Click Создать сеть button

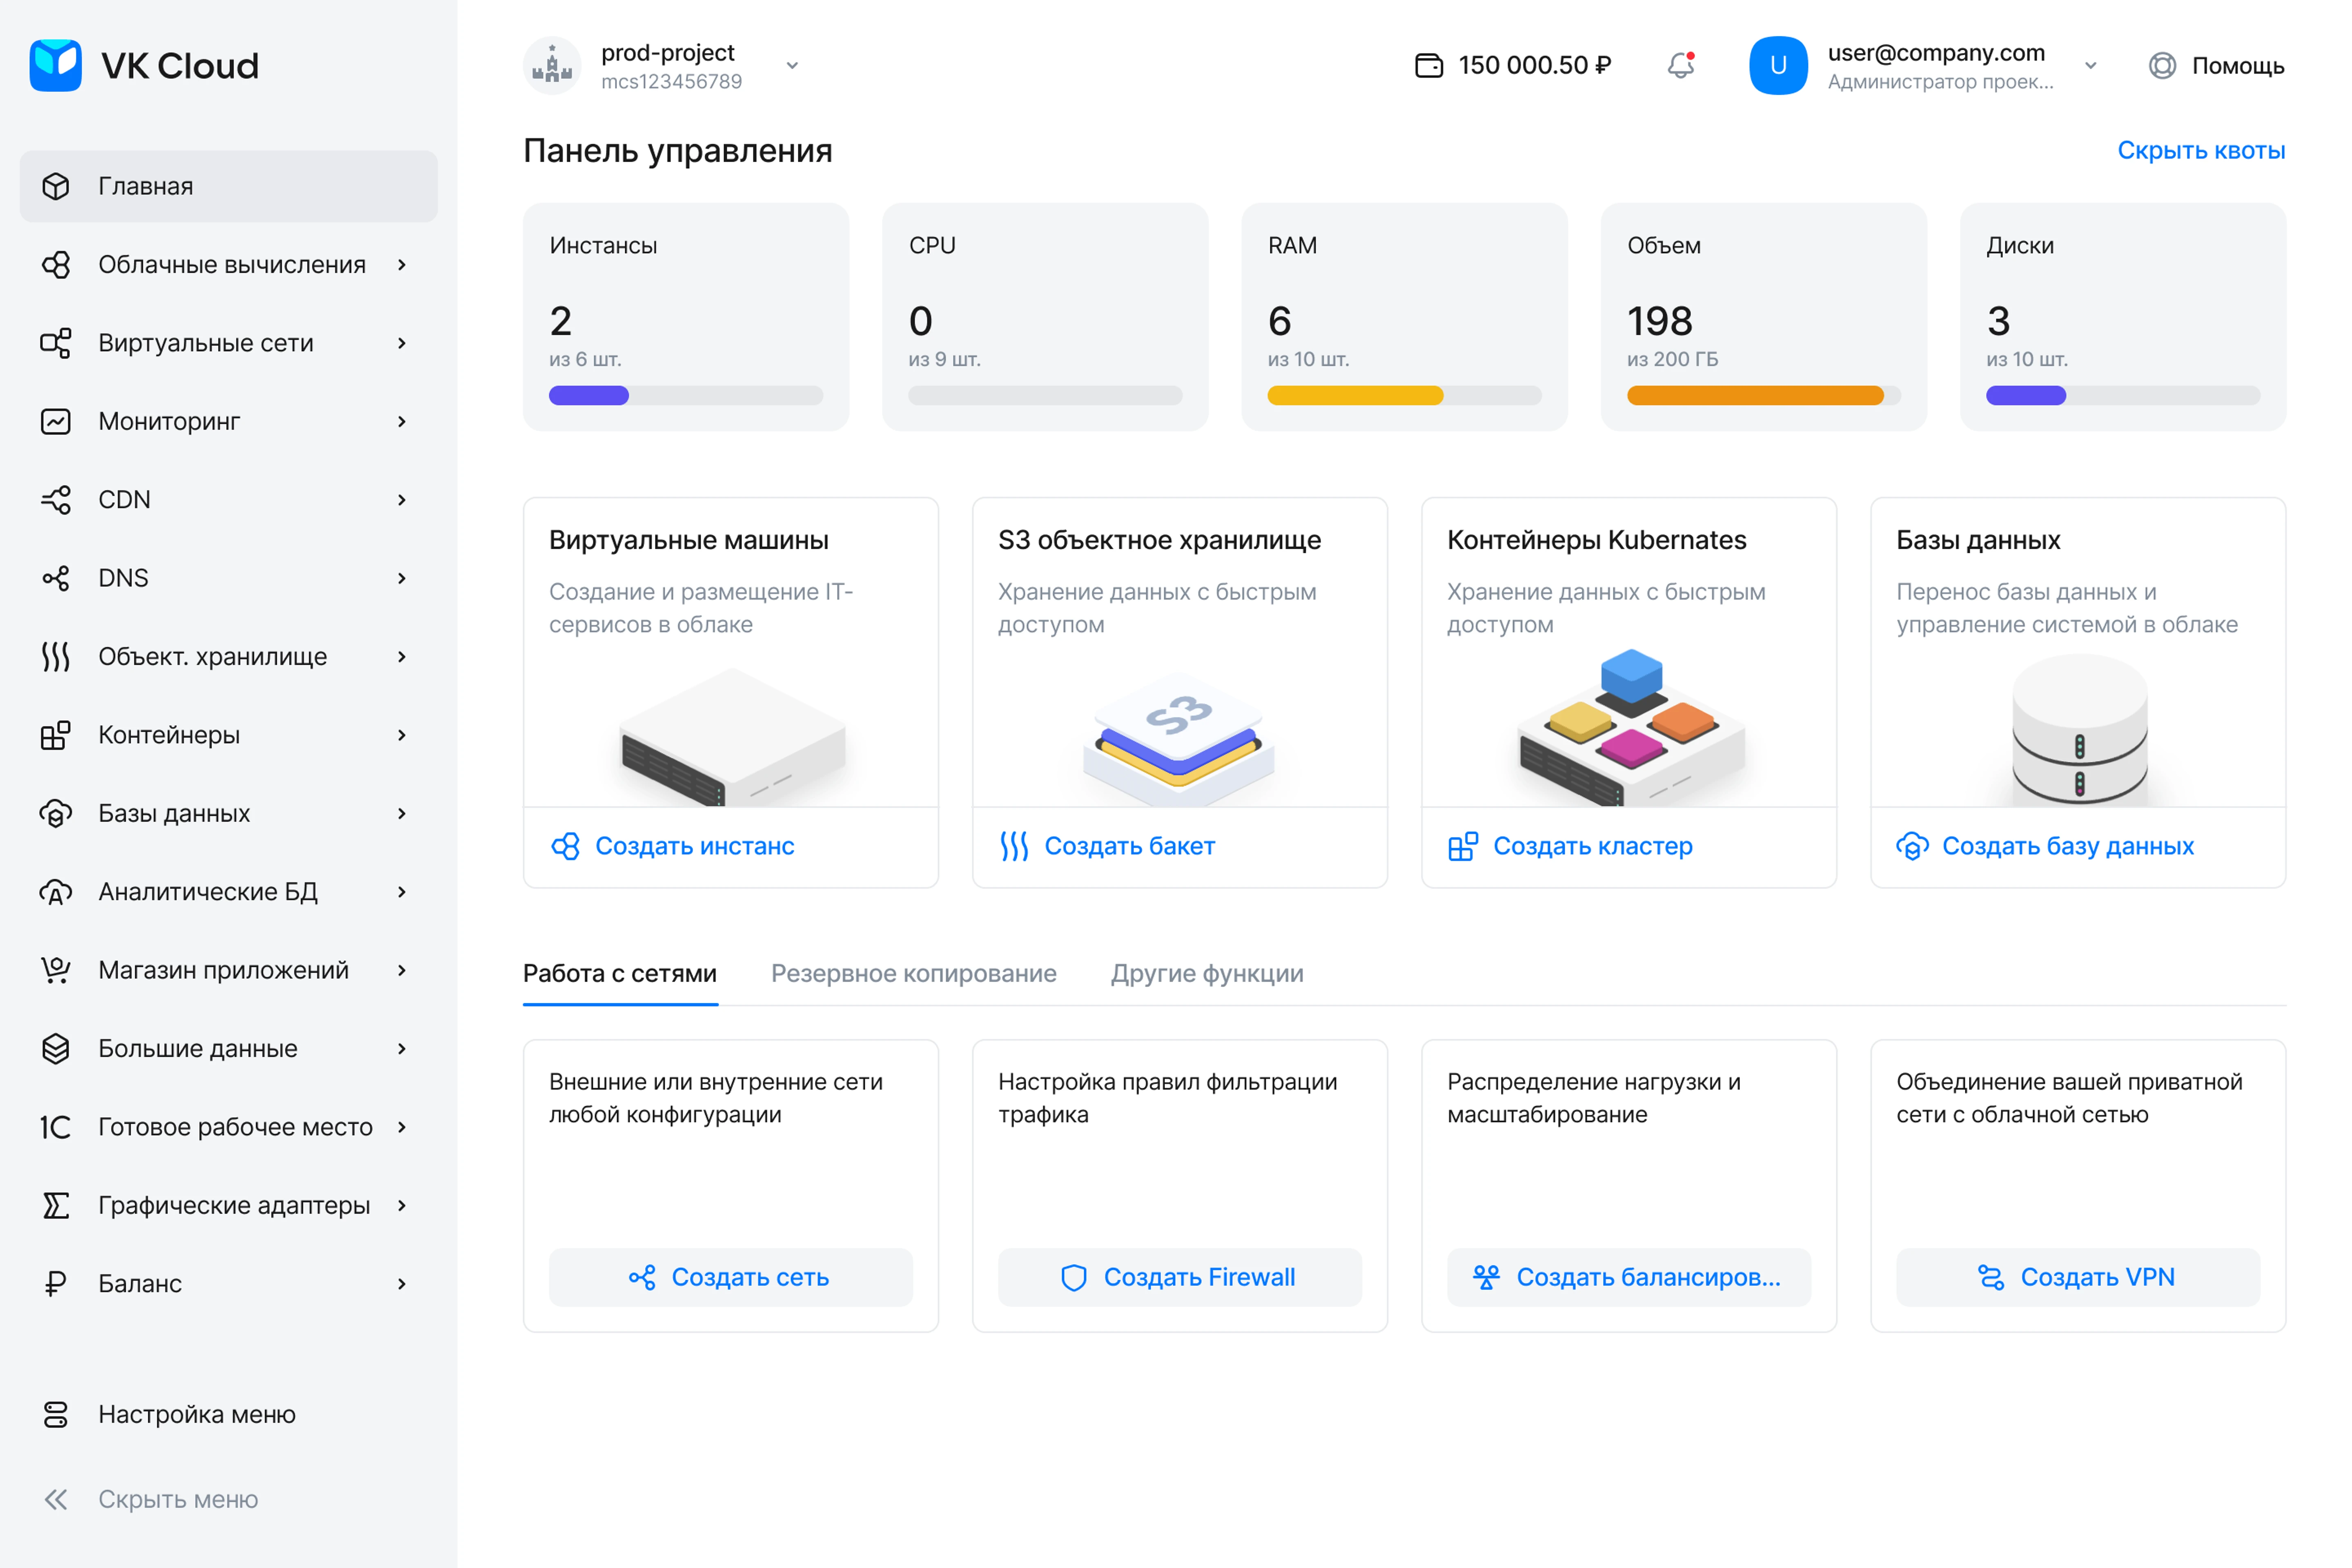click(x=731, y=1277)
